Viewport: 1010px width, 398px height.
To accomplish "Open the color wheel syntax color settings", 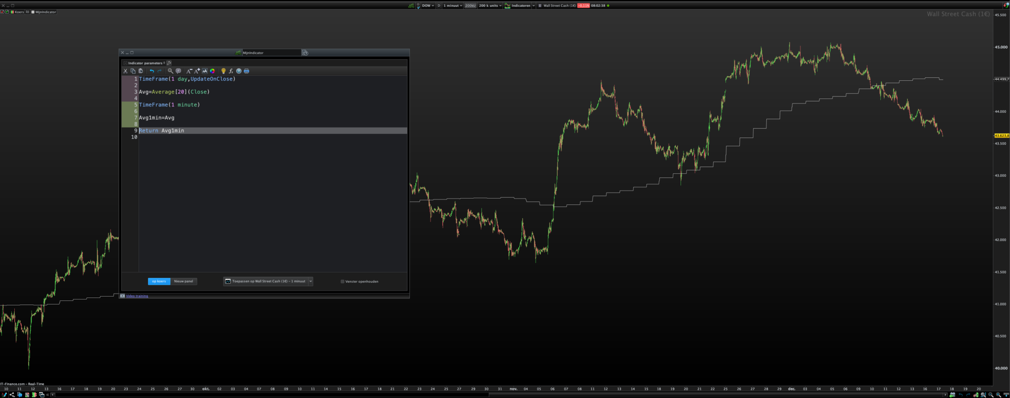I will click(212, 71).
